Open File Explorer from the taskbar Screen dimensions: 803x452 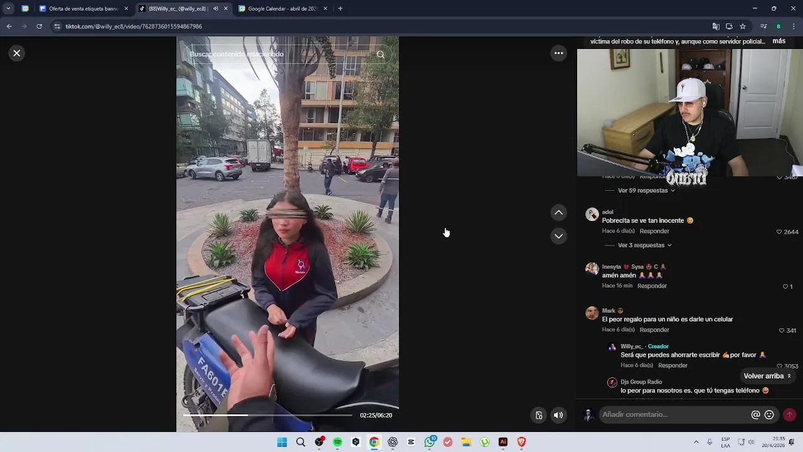point(466,442)
